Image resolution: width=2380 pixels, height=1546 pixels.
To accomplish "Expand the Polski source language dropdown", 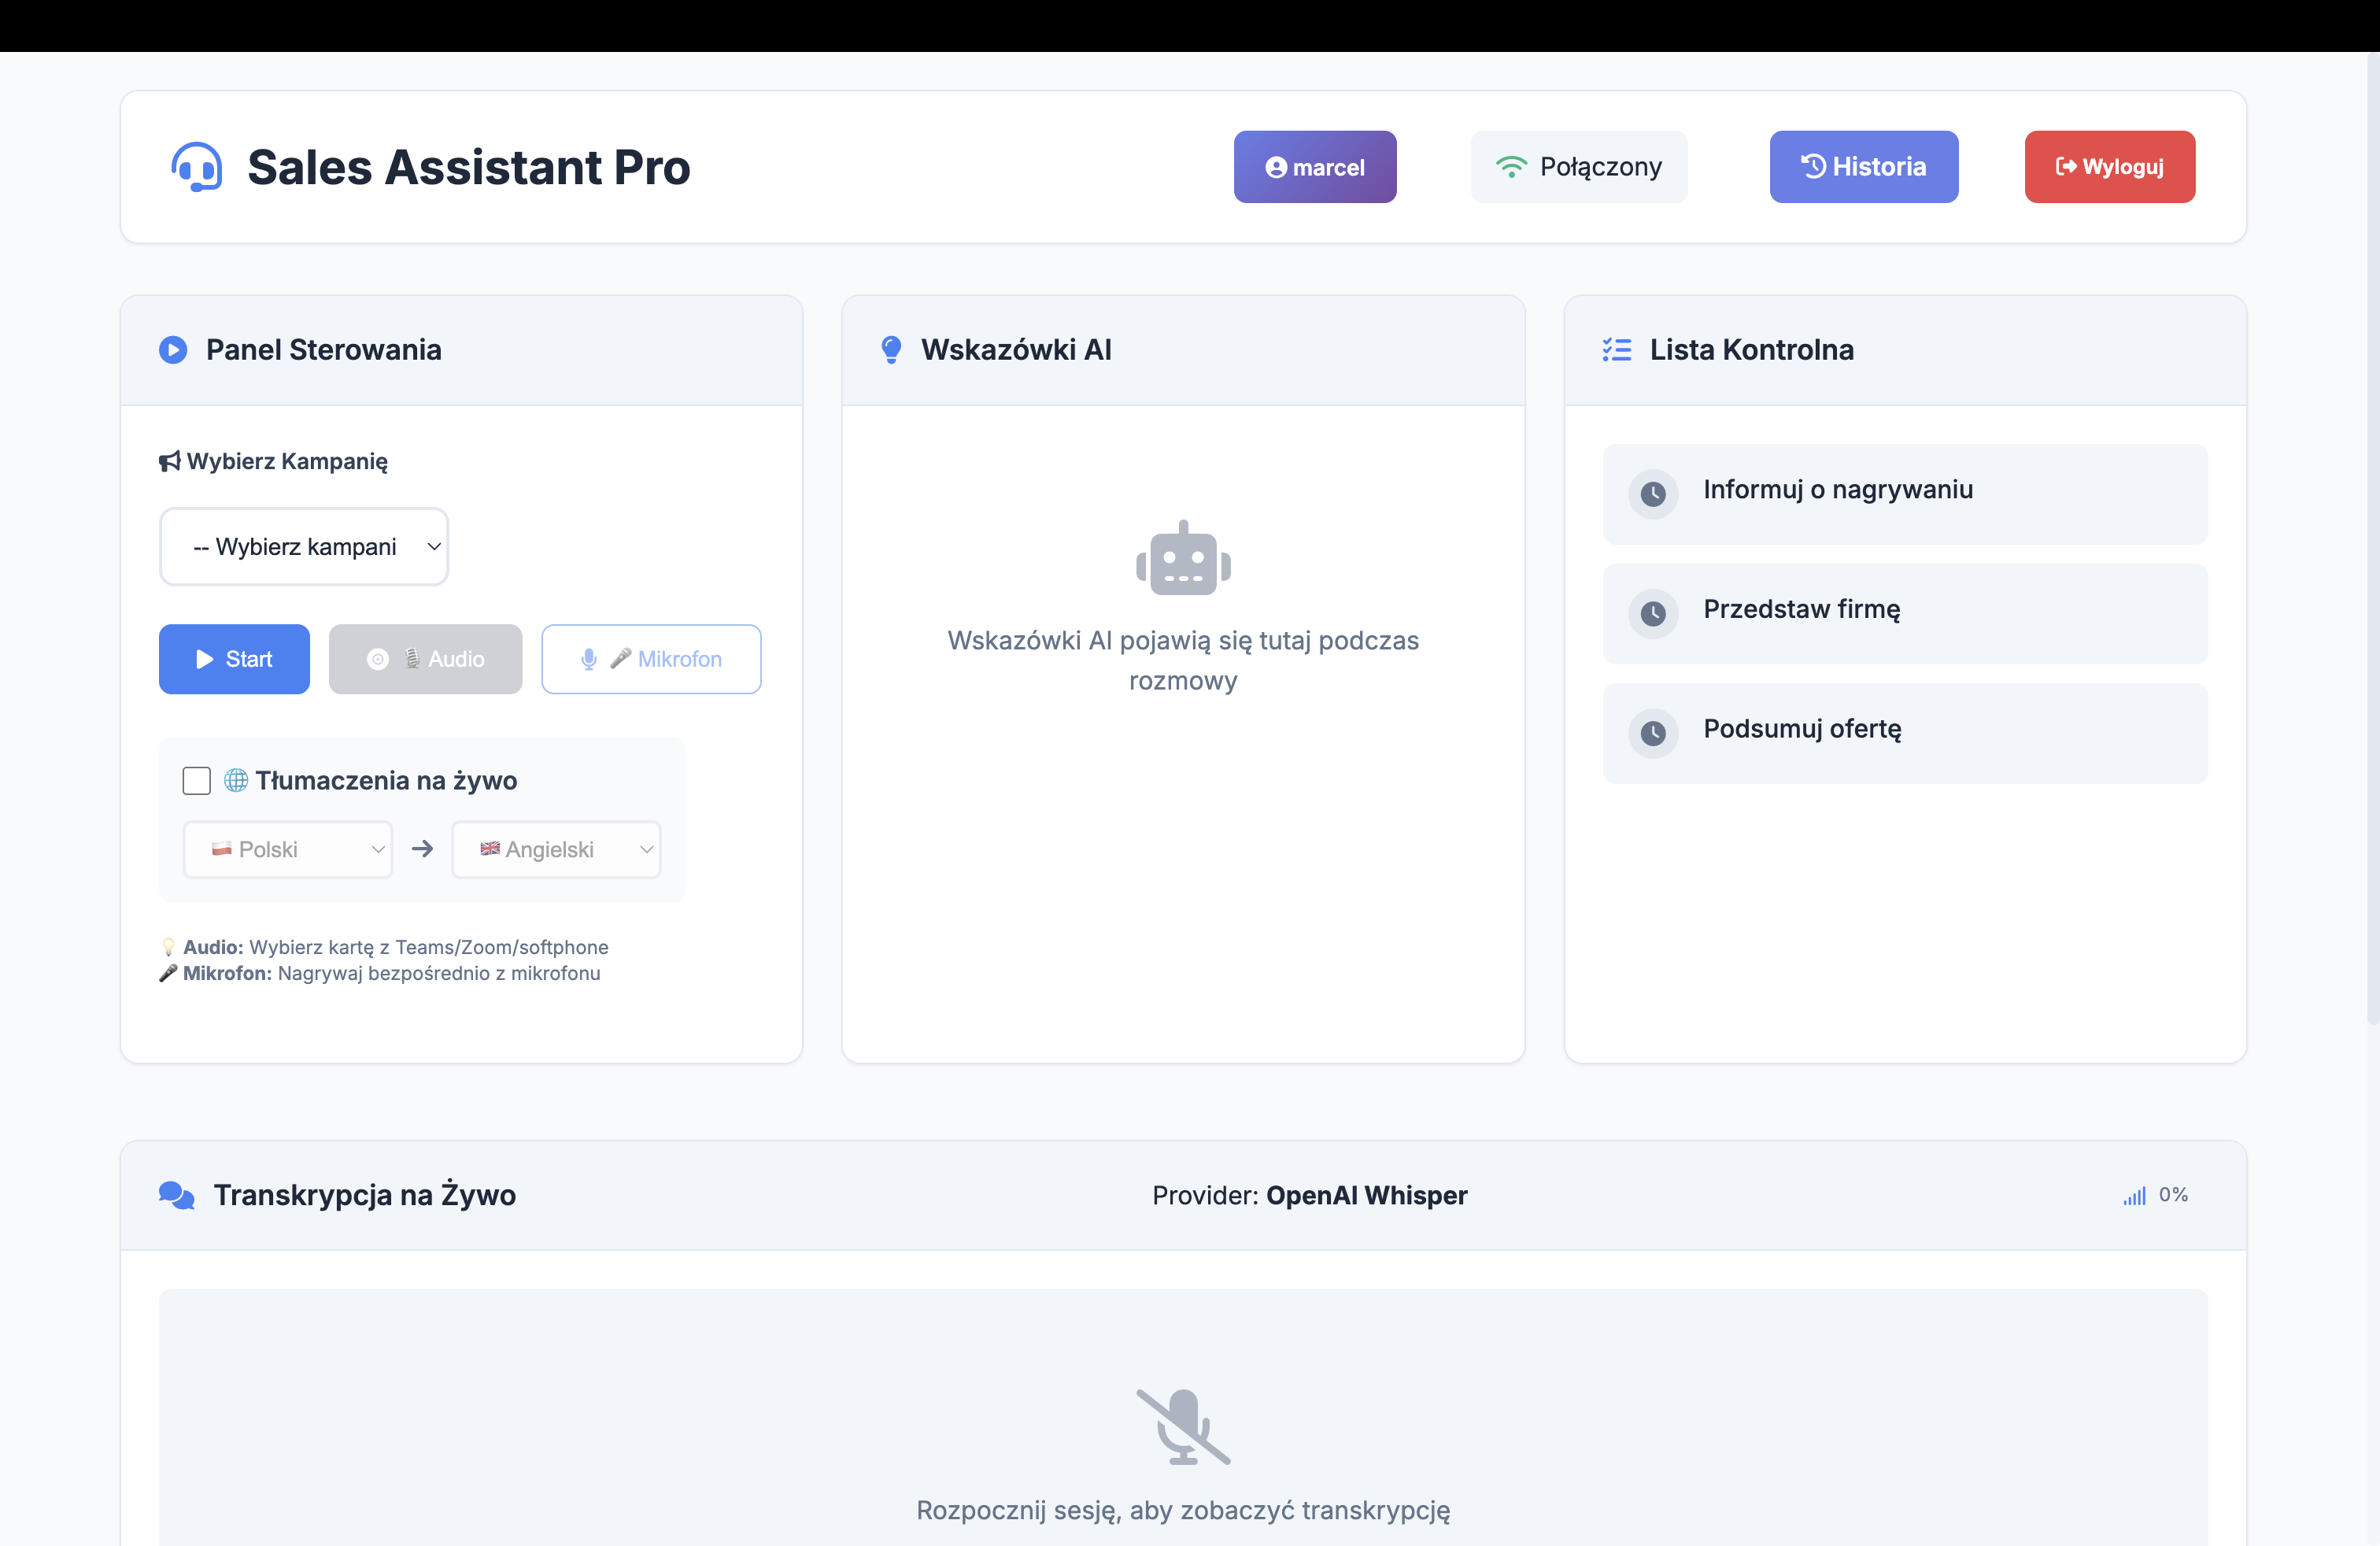I will (x=288, y=850).
